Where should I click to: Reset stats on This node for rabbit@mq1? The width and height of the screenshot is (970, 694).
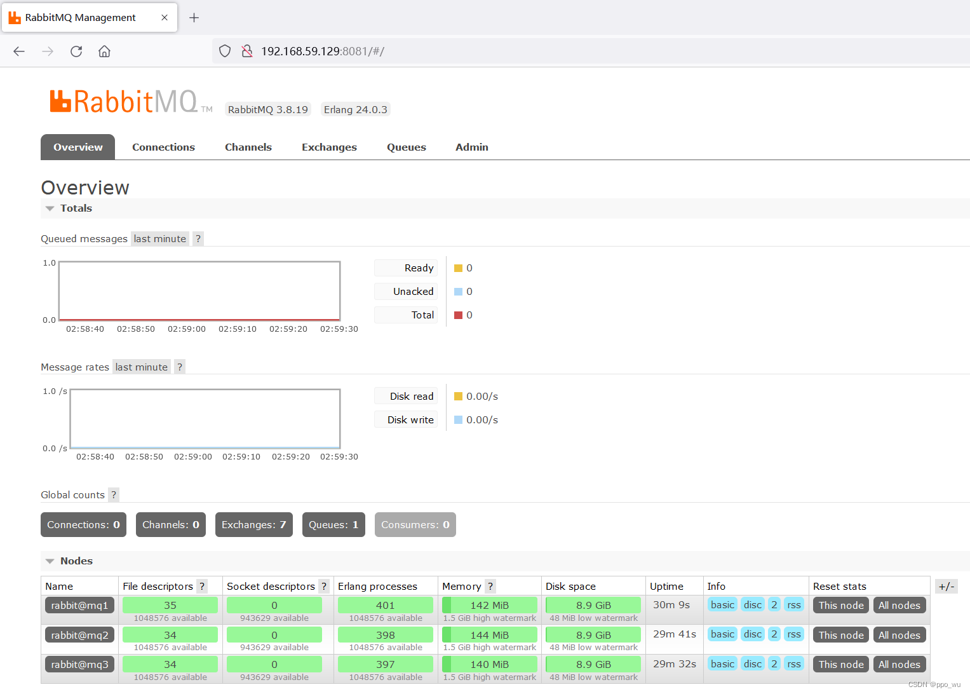click(x=841, y=606)
